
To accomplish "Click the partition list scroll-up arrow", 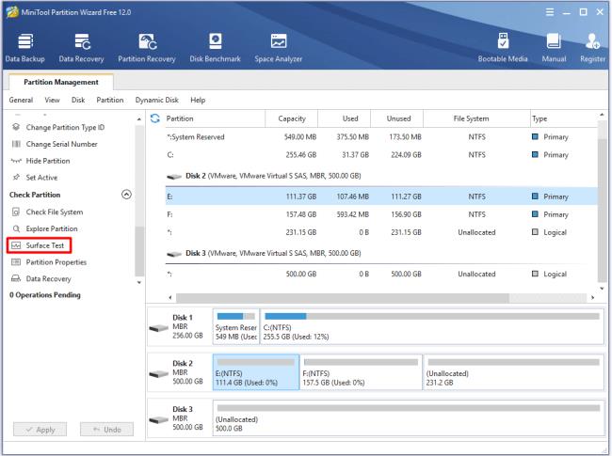I will [602, 115].
